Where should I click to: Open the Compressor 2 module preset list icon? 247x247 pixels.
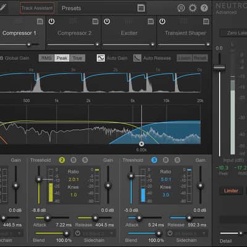[x=95, y=22]
